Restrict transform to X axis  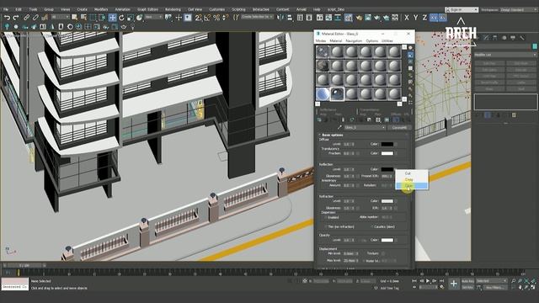tap(407, 18)
